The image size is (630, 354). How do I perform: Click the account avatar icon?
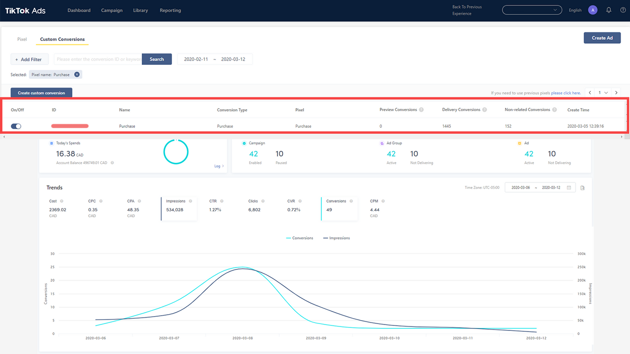593,10
